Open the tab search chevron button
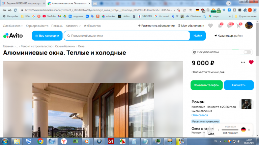The width and height of the screenshot is (259, 145). [x=228, y=3]
